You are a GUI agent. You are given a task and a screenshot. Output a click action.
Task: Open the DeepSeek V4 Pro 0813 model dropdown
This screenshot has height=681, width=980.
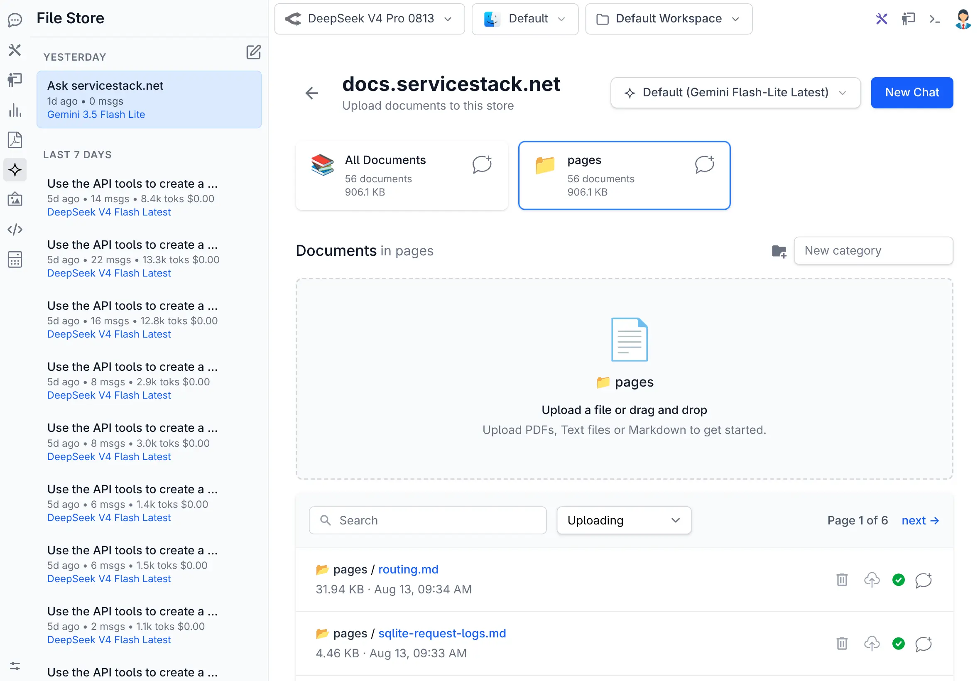[370, 19]
